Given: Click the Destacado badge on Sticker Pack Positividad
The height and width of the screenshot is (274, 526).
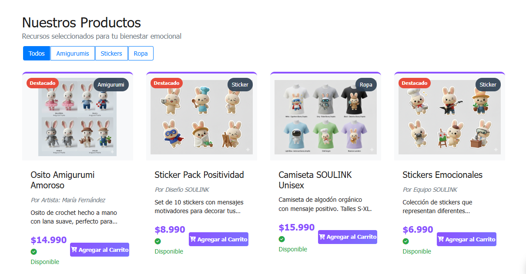Looking at the screenshot, I should [166, 83].
